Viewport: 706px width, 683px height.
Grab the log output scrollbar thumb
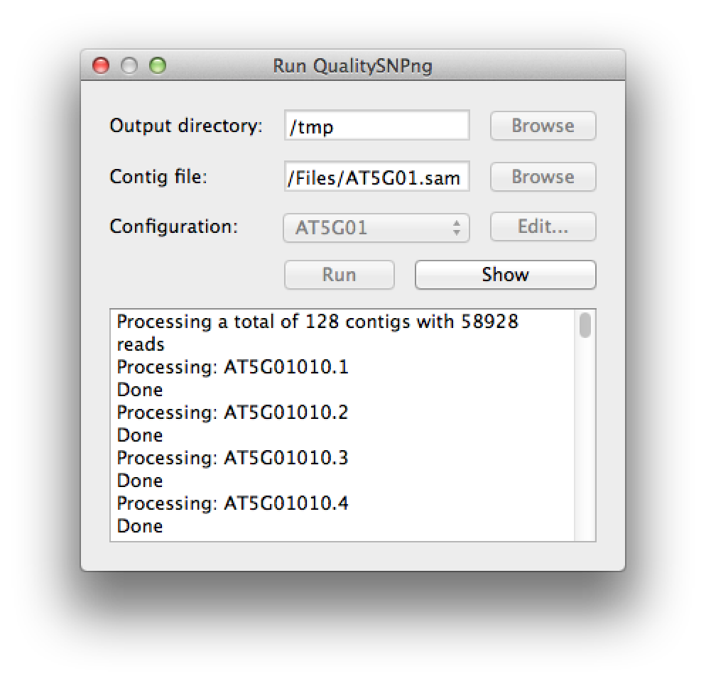pyautogui.click(x=585, y=324)
